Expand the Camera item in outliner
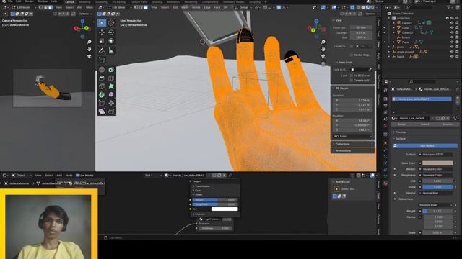The height and width of the screenshot is (259, 462). (x=394, y=23)
